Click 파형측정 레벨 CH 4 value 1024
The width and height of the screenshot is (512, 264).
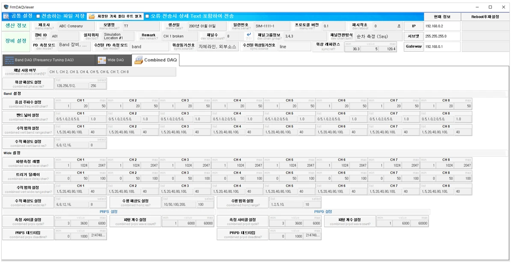click(237, 165)
